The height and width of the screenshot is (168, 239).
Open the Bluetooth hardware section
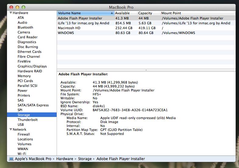(x=25, y=27)
